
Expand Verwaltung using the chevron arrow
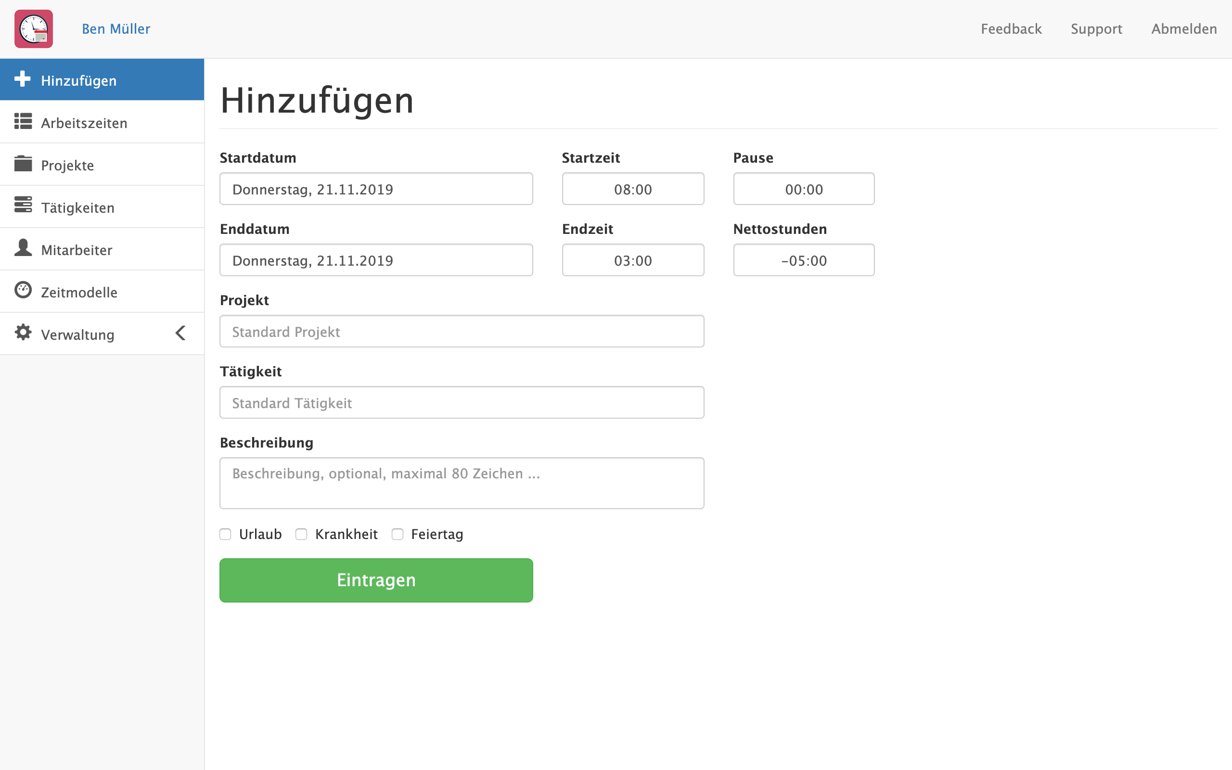pos(180,334)
